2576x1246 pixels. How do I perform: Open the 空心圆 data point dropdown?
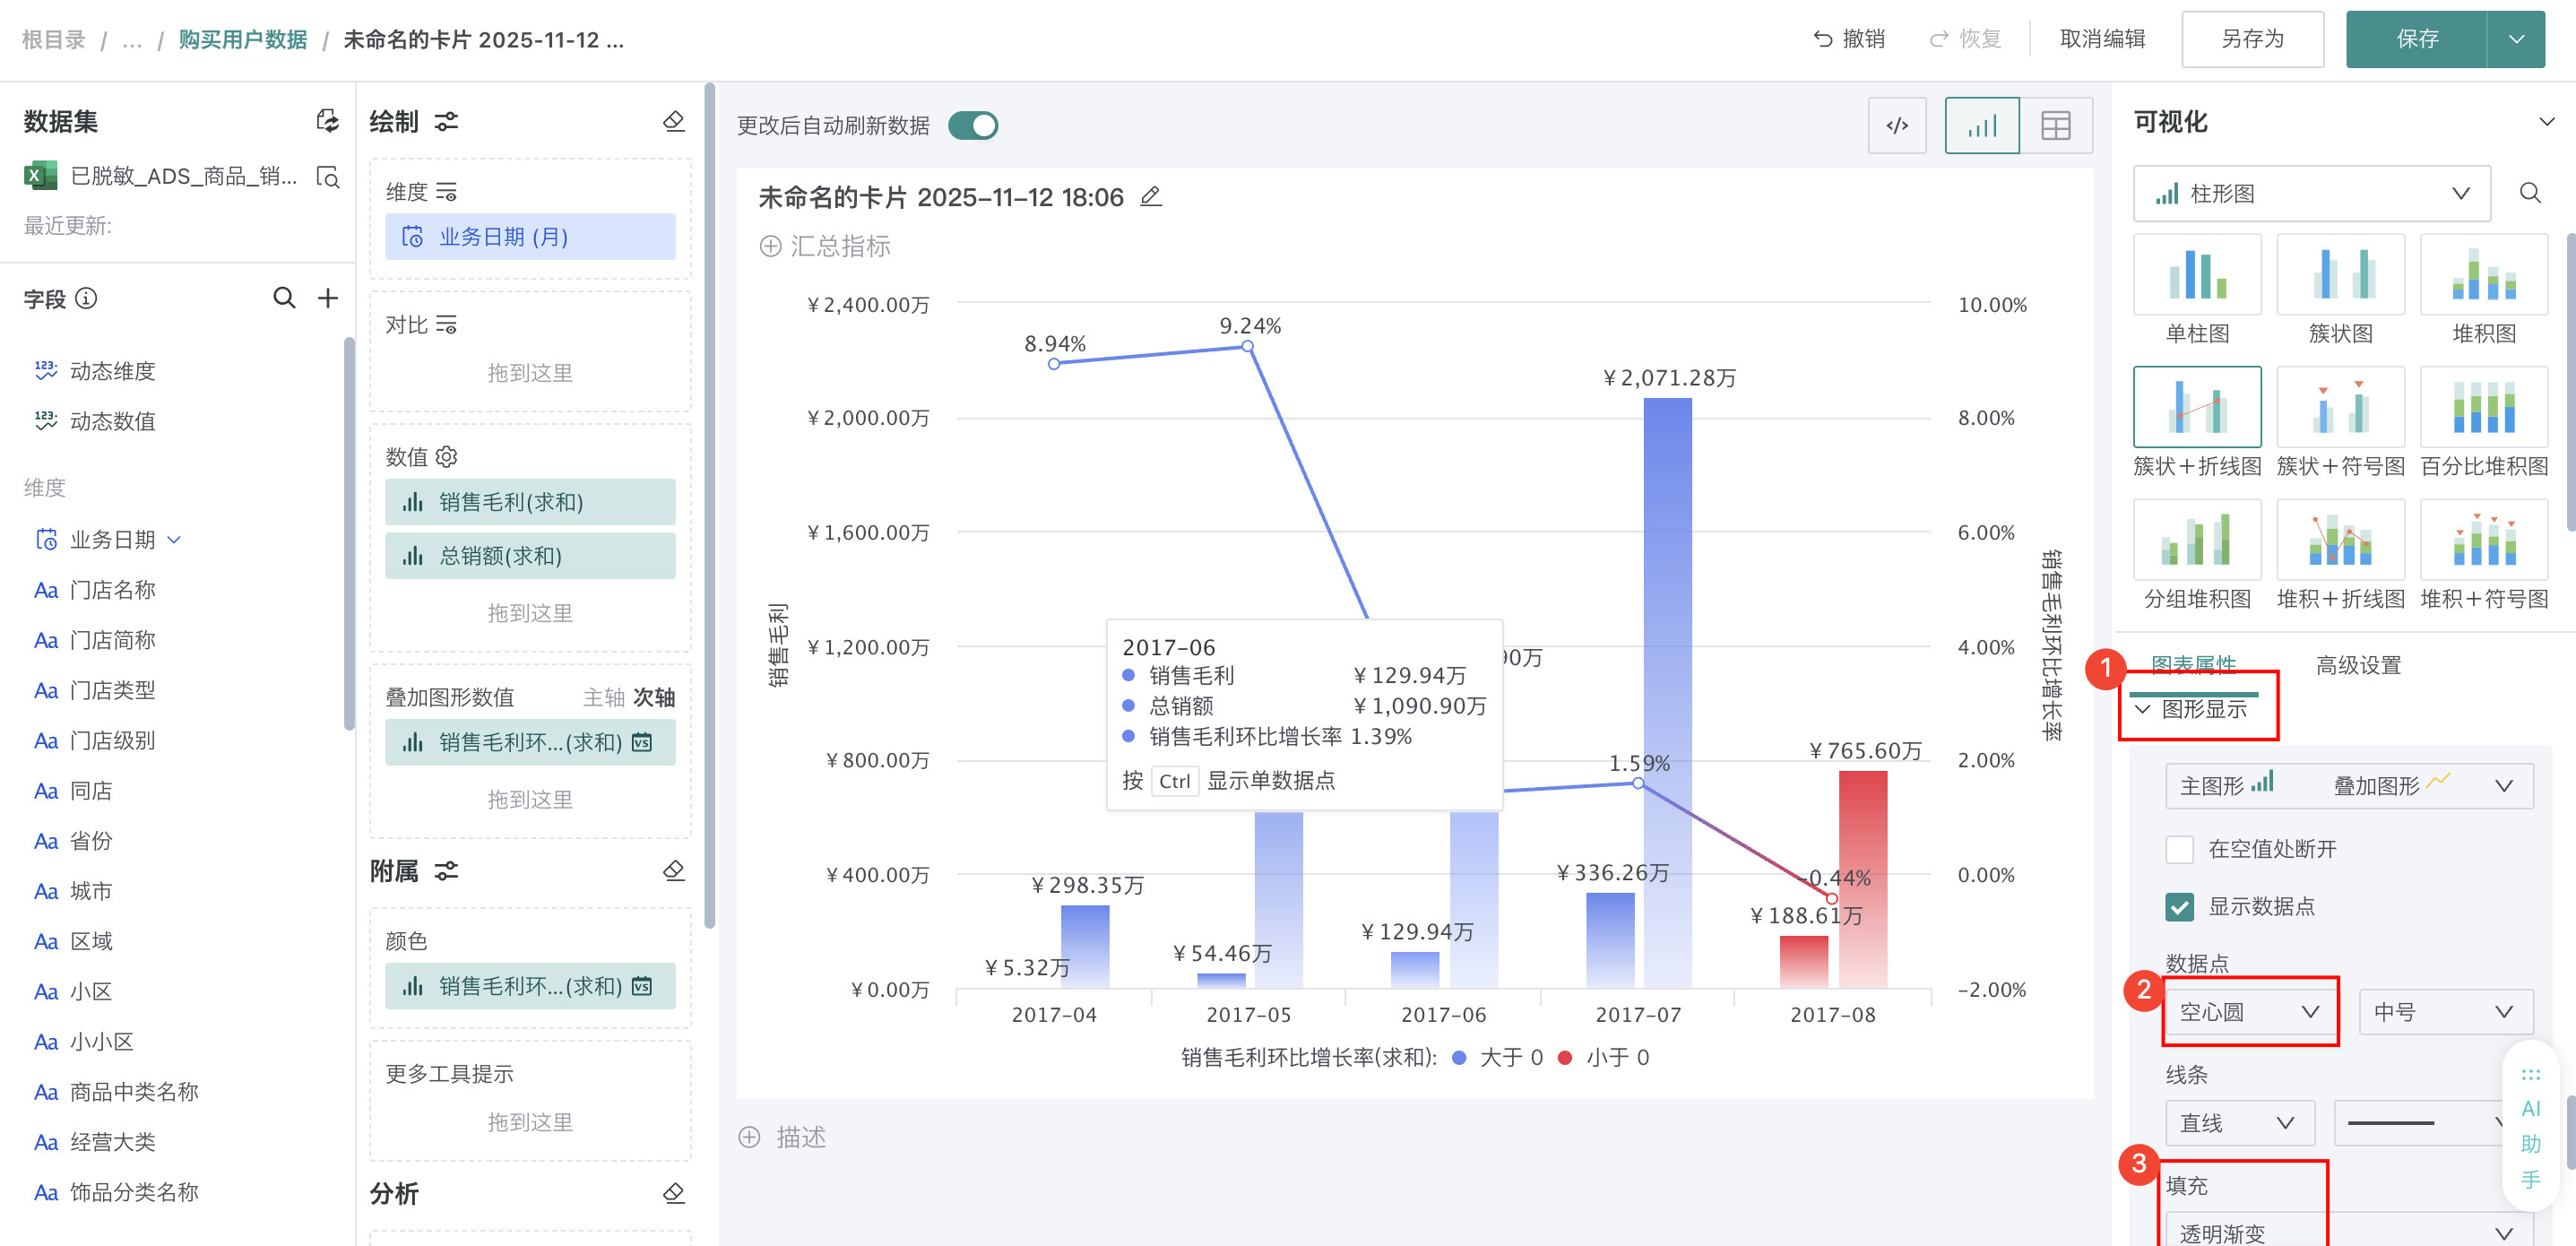point(2249,1012)
